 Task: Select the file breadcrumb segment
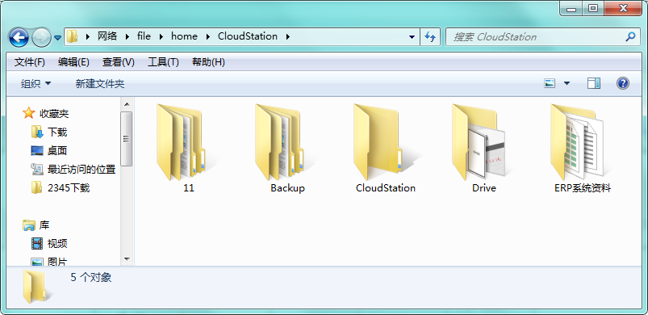coord(144,36)
